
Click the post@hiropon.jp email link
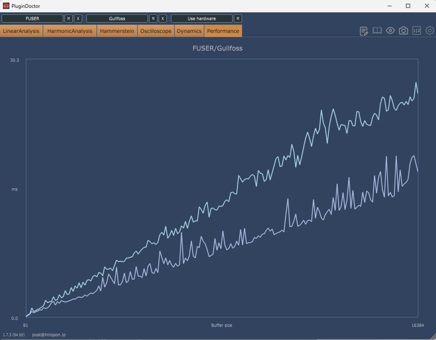[49, 335]
